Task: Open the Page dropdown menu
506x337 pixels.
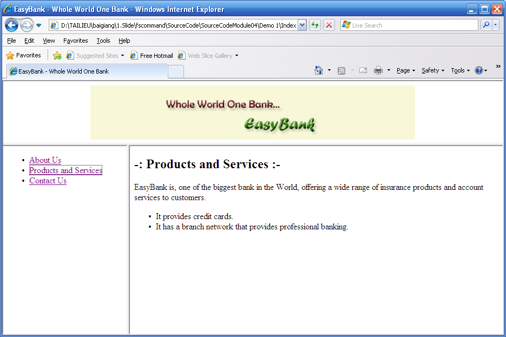Action: coord(405,70)
